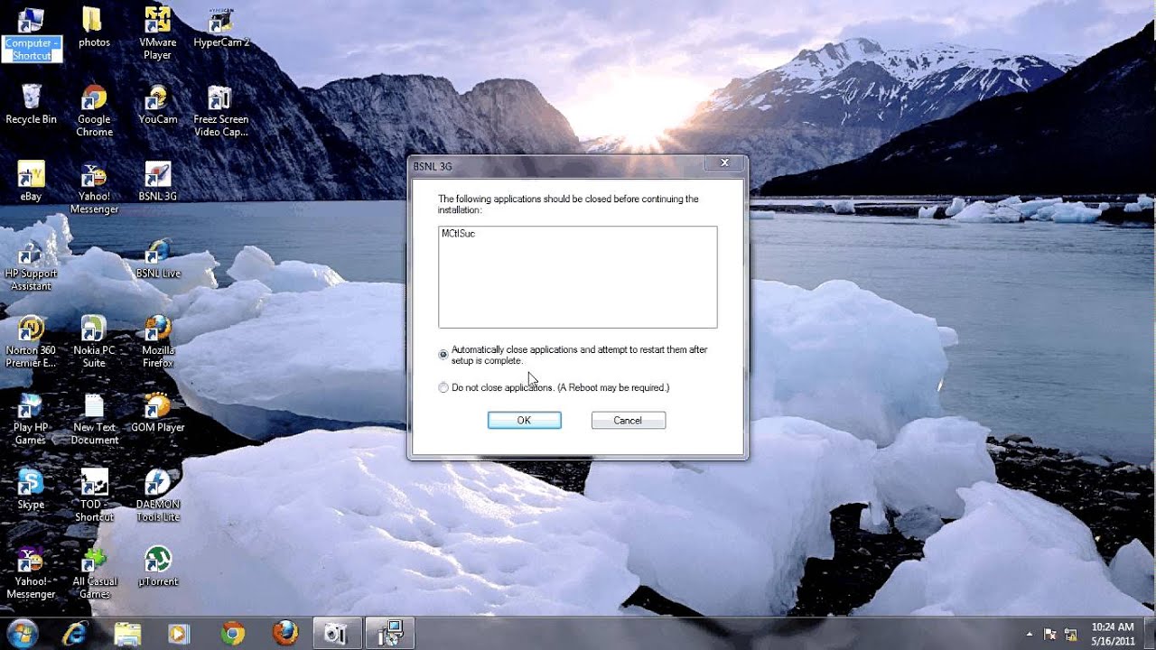This screenshot has height=650, width=1156.
Task: Open Windows Explorer taskbar folder
Action: click(x=127, y=634)
